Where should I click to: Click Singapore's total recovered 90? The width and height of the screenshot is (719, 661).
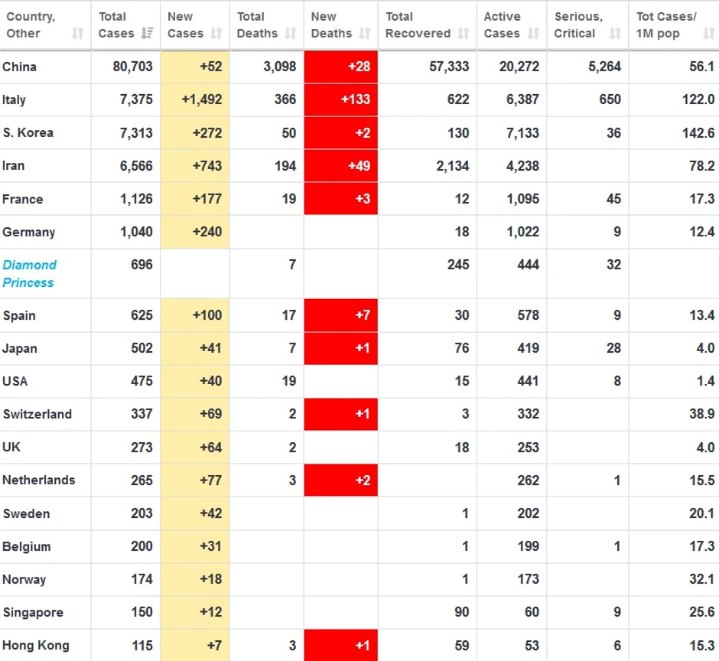coord(462,612)
